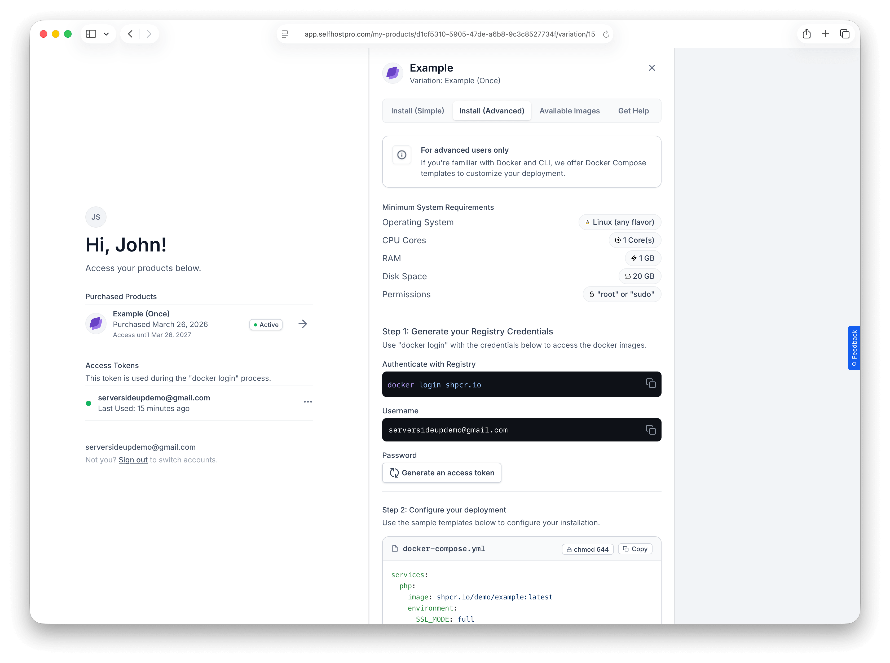Click inside the address bar
This screenshot has width=890, height=663.
coord(450,34)
